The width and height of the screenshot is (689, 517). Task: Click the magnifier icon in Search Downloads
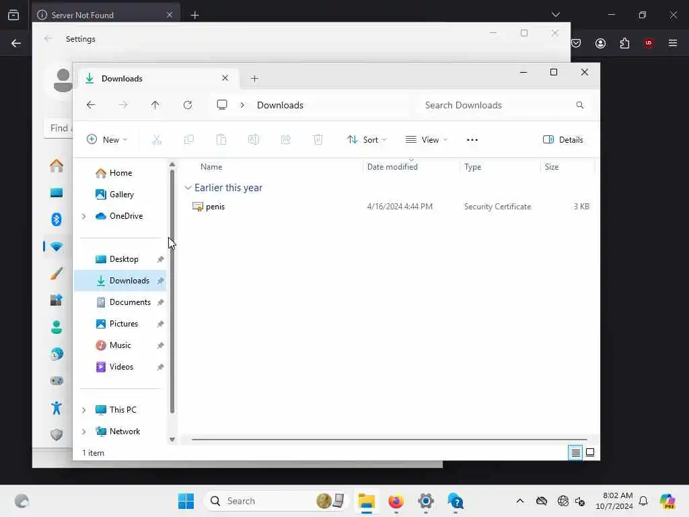tap(579, 105)
